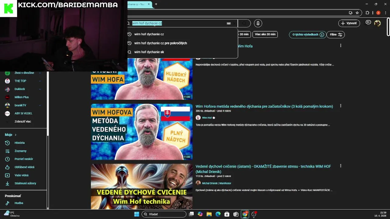Click the page's right vertical scrollbar

coord(388,27)
